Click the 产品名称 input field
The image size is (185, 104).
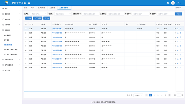click(x=166, y=14)
